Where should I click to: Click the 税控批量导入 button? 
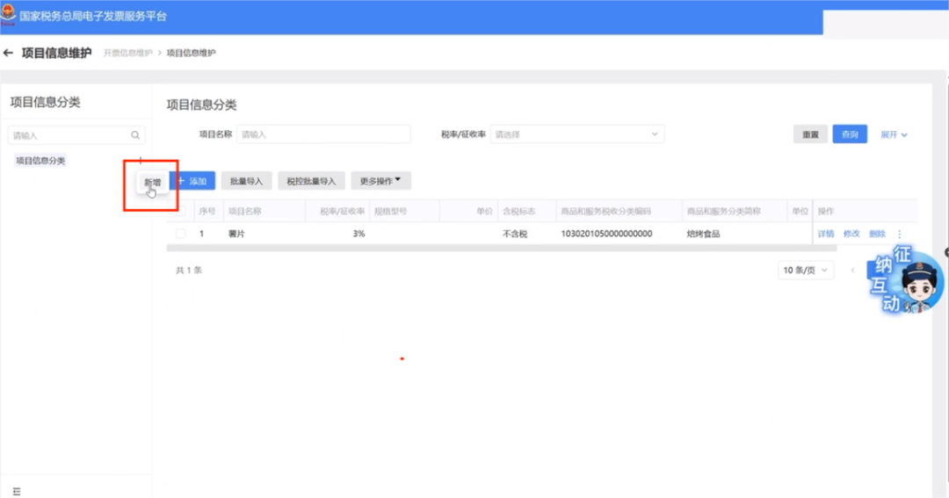pos(311,181)
